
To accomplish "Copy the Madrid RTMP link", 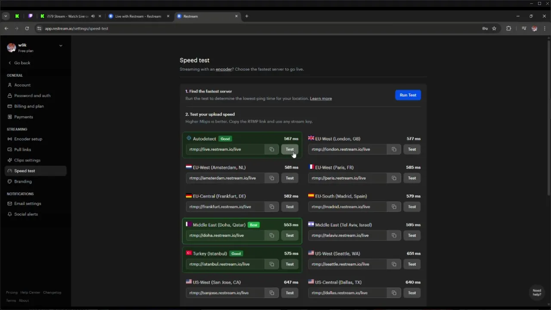I will tap(394, 207).
